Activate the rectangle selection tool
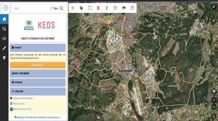The image size is (218, 121). click(90, 8)
